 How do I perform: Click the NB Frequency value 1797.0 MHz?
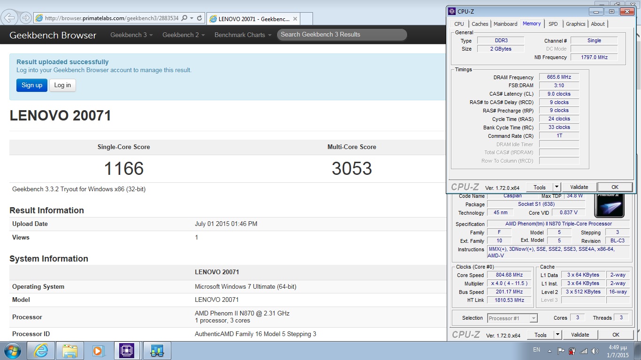(594, 57)
